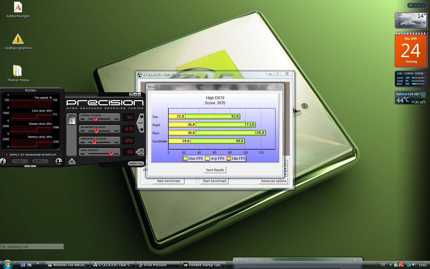Click the network tray icon

[x=409, y=265]
